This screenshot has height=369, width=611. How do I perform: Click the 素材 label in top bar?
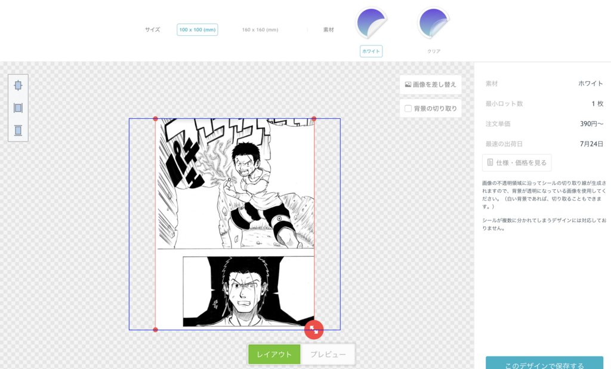(x=329, y=30)
